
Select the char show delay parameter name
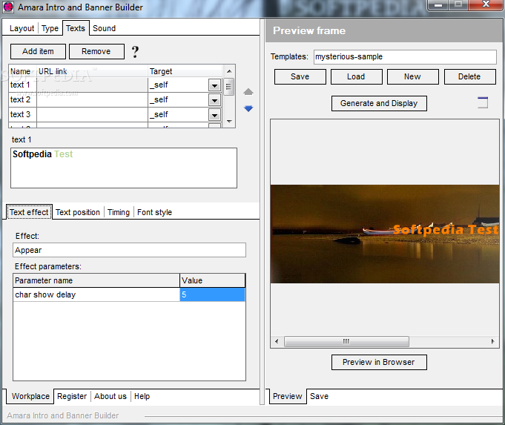point(96,294)
